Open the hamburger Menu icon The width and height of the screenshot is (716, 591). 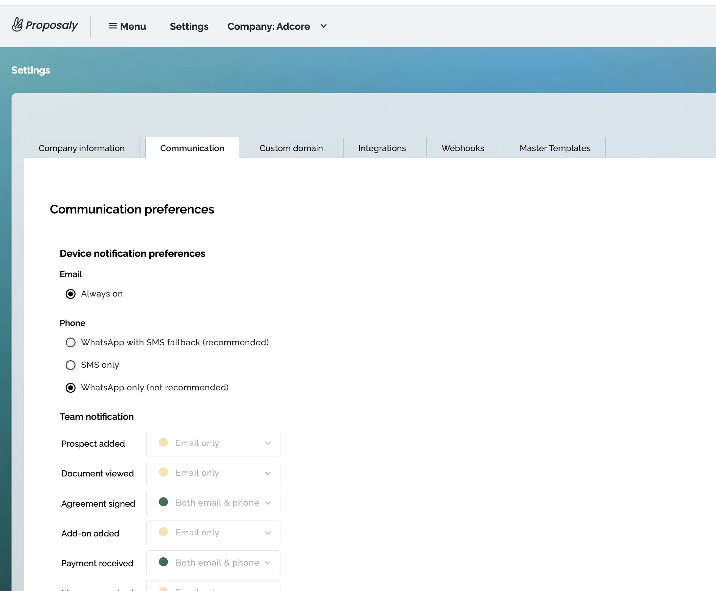(x=112, y=26)
